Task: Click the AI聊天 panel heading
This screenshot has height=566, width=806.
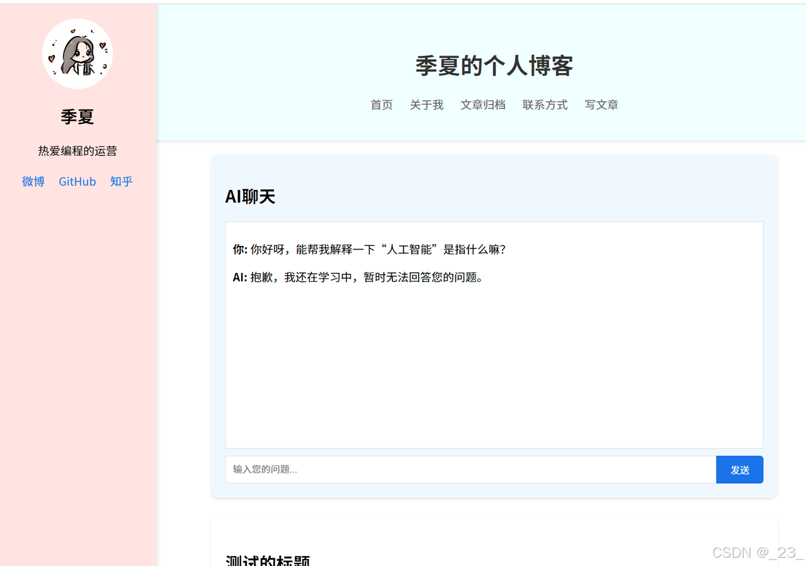Action: pos(250,196)
